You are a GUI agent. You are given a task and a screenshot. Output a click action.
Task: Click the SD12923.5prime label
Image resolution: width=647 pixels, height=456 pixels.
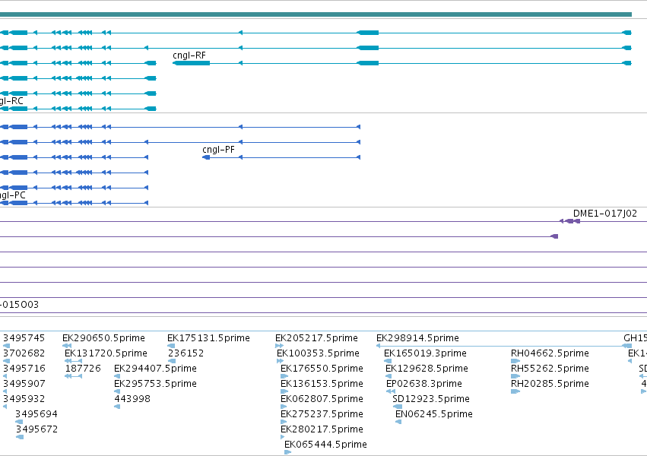click(x=431, y=399)
